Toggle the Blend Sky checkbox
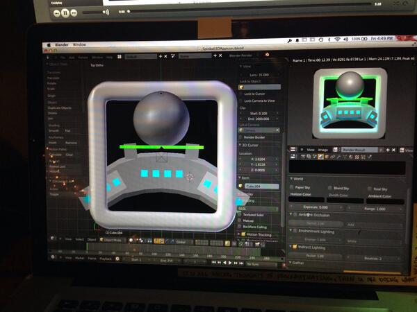This screenshot has height=312, width=417. click(329, 188)
